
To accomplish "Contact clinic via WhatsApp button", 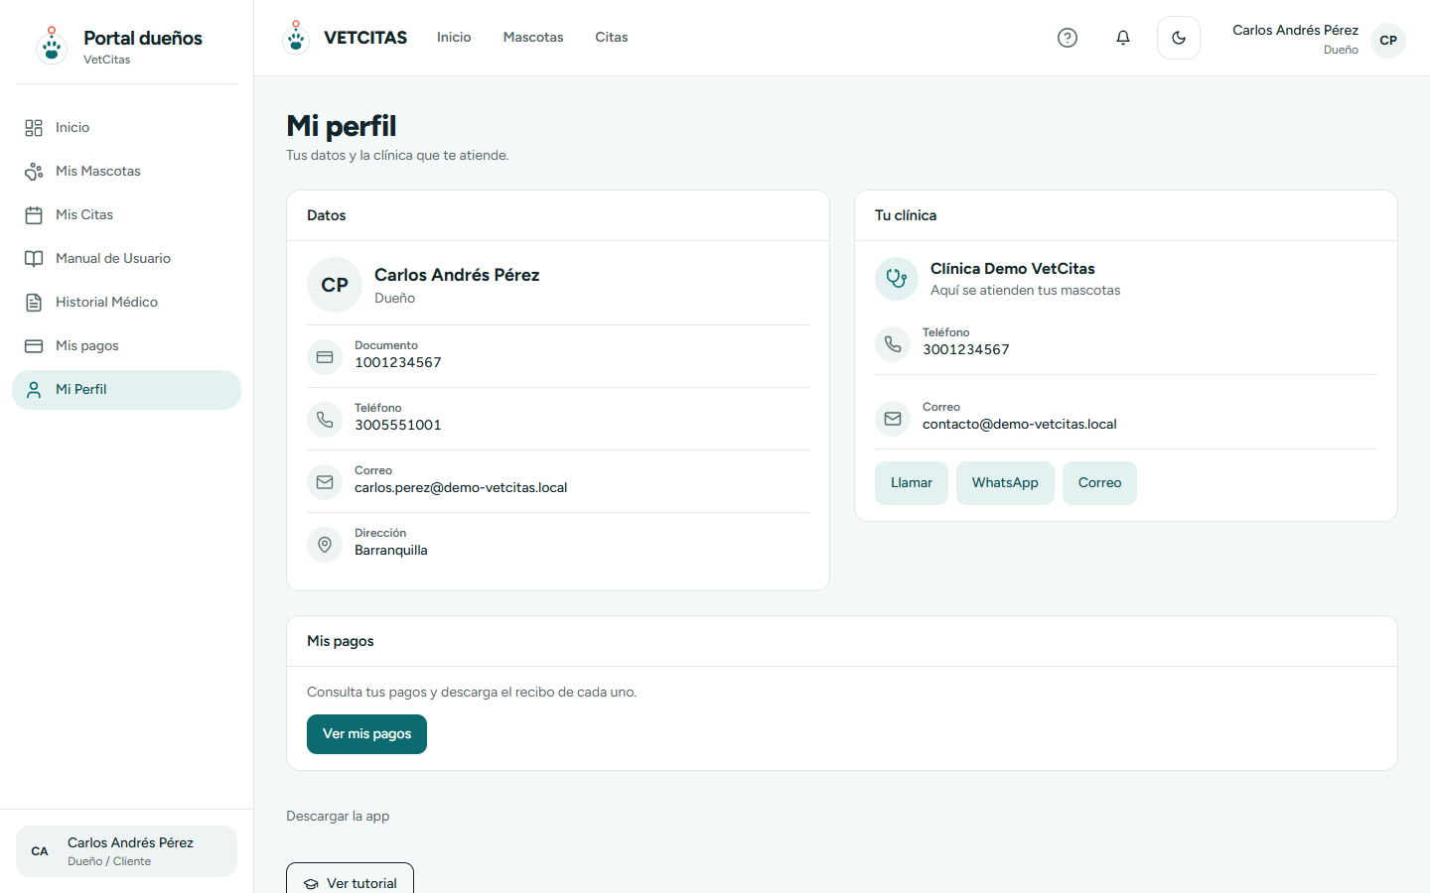I will point(1005,483).
